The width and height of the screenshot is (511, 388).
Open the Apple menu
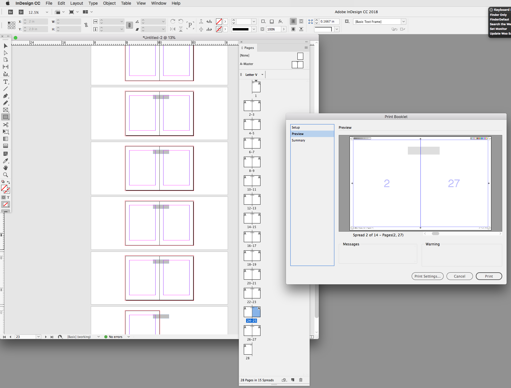[x=8, y=3]
